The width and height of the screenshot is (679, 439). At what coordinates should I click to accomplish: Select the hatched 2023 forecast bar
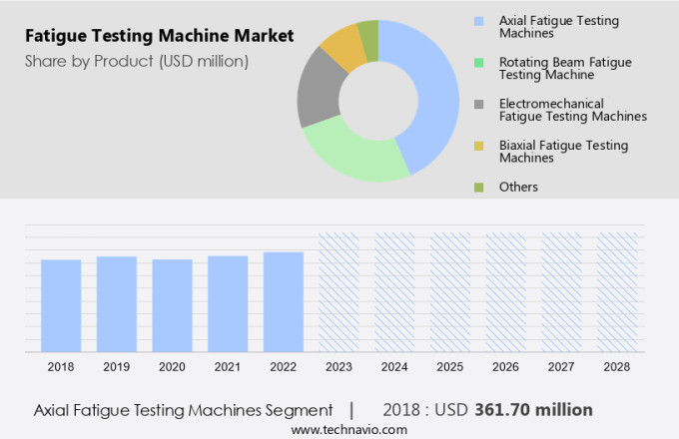[339, 291]
